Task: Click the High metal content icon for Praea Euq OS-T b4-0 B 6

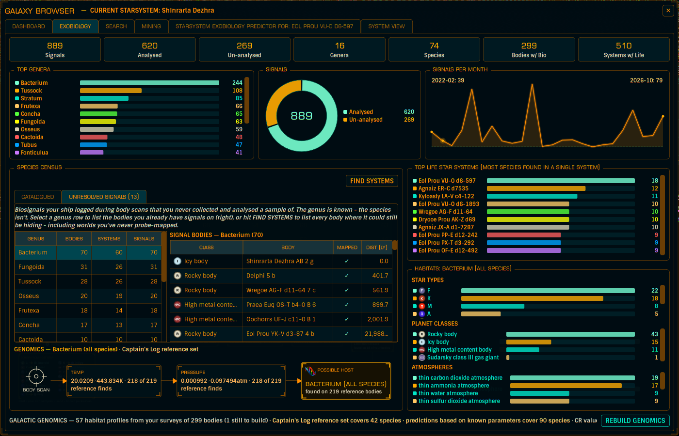Action: 178,305
